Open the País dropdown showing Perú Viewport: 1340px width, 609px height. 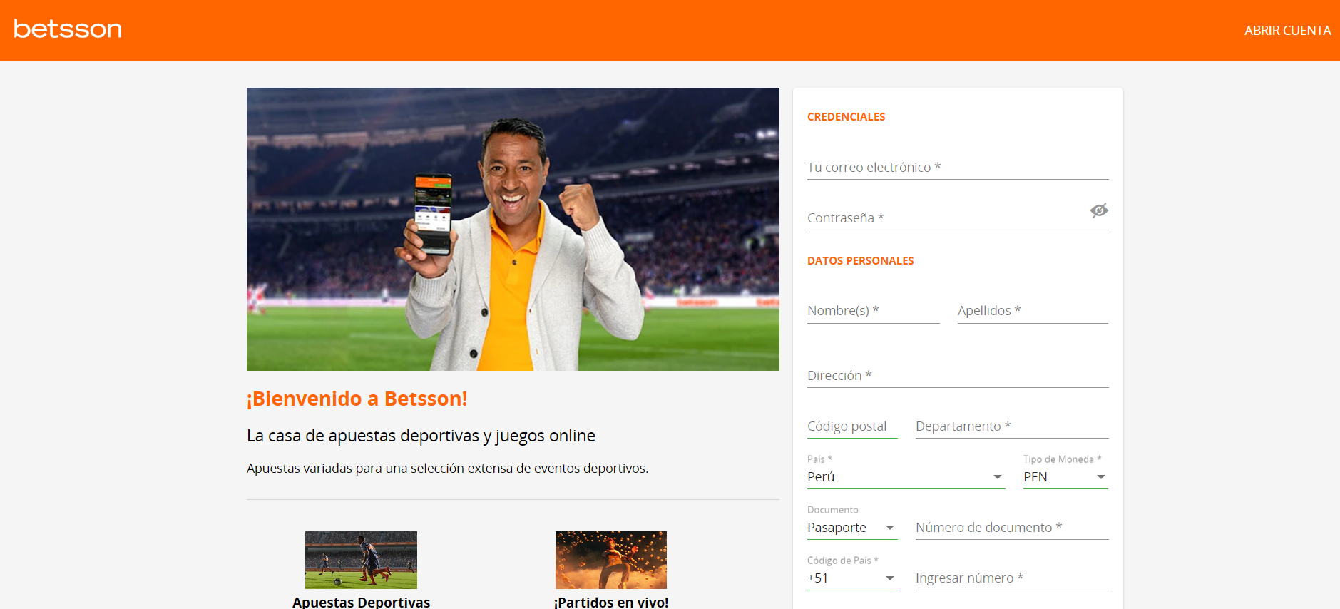pos(906,477)
